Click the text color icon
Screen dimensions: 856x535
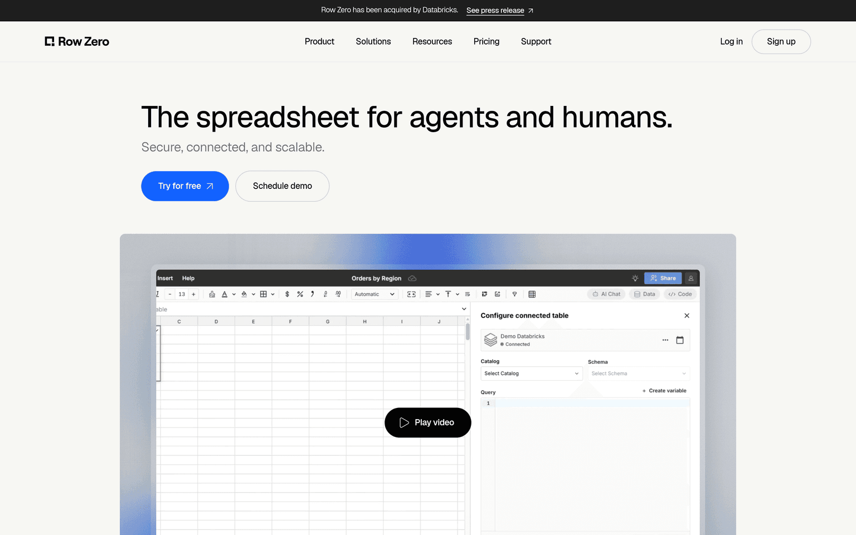(x=225, y=294)
